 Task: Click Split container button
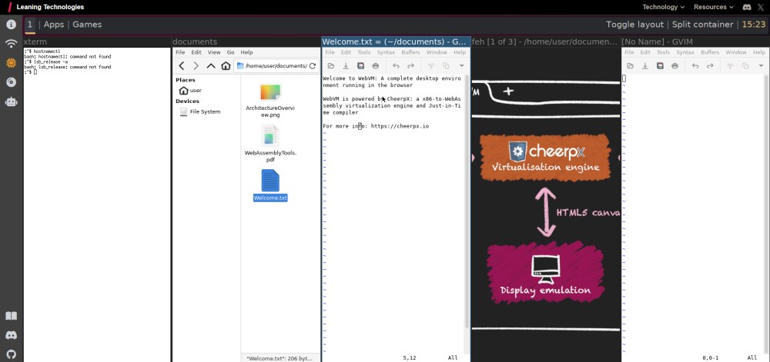[x=702, y=25]
